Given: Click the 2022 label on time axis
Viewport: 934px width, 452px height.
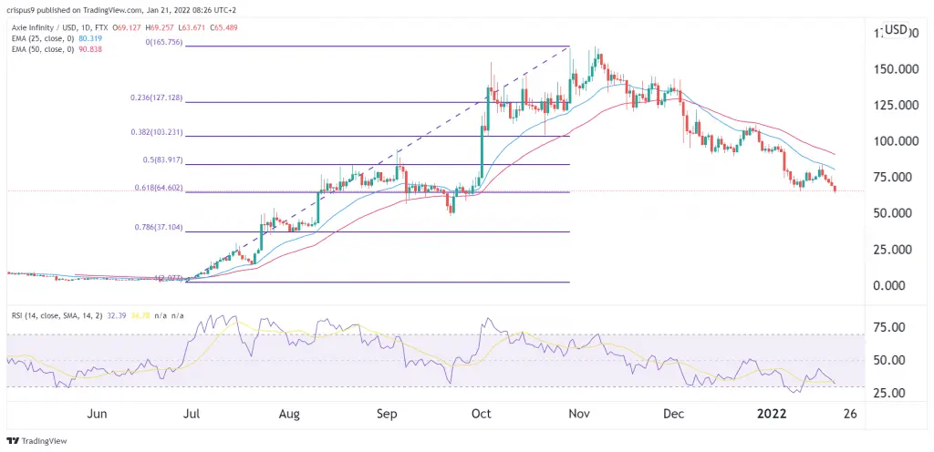Looking at the screenshot, I should [x=773, y=414].
